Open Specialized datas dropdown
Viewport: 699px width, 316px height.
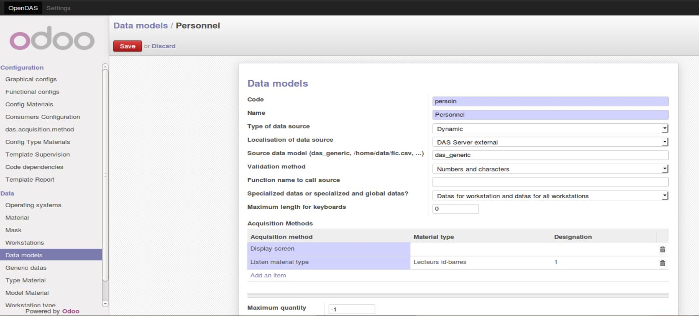550,196
